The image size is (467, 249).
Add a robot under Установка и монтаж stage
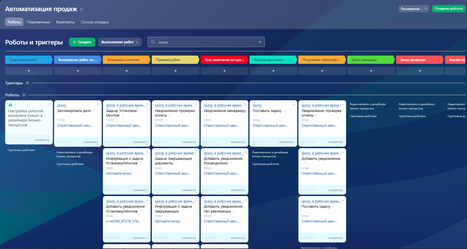127,71
